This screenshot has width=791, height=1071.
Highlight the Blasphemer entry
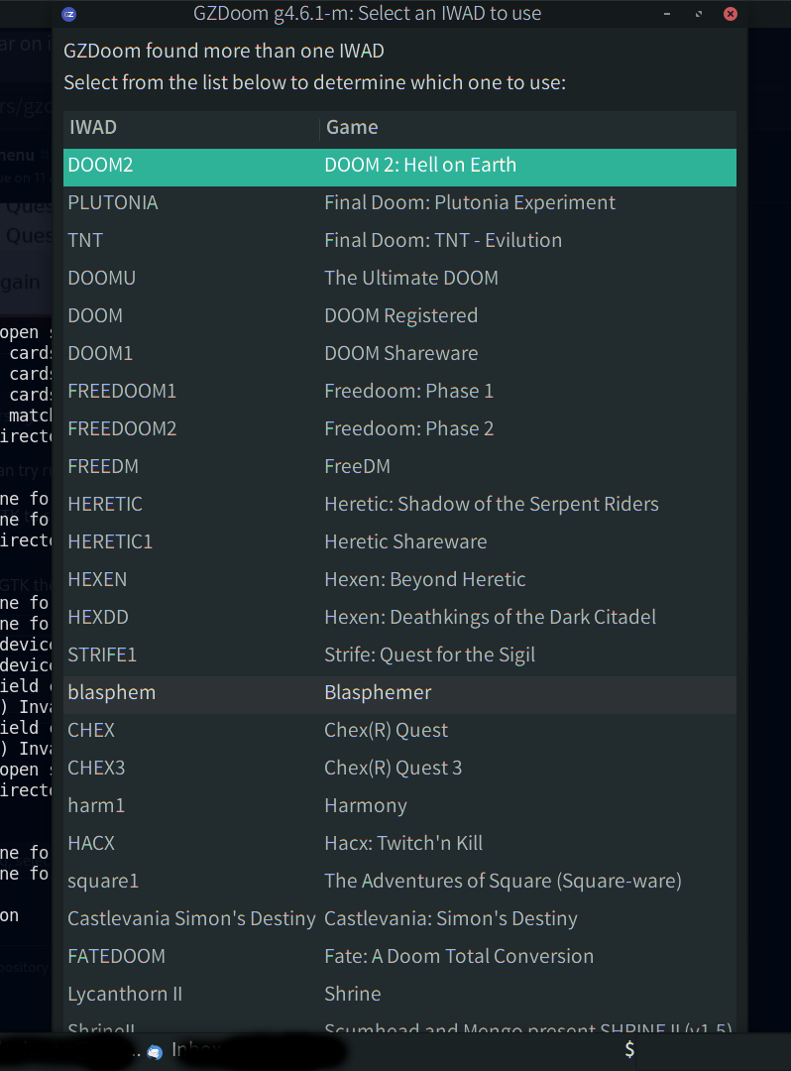(396, 692)
